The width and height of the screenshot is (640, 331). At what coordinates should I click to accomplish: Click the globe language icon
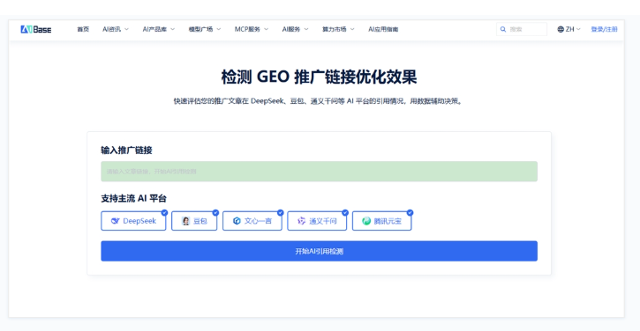(561, 29)
